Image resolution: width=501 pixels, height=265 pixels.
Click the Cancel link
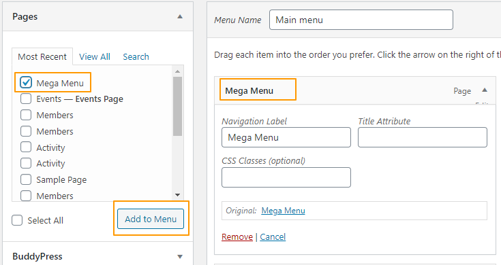273,236
